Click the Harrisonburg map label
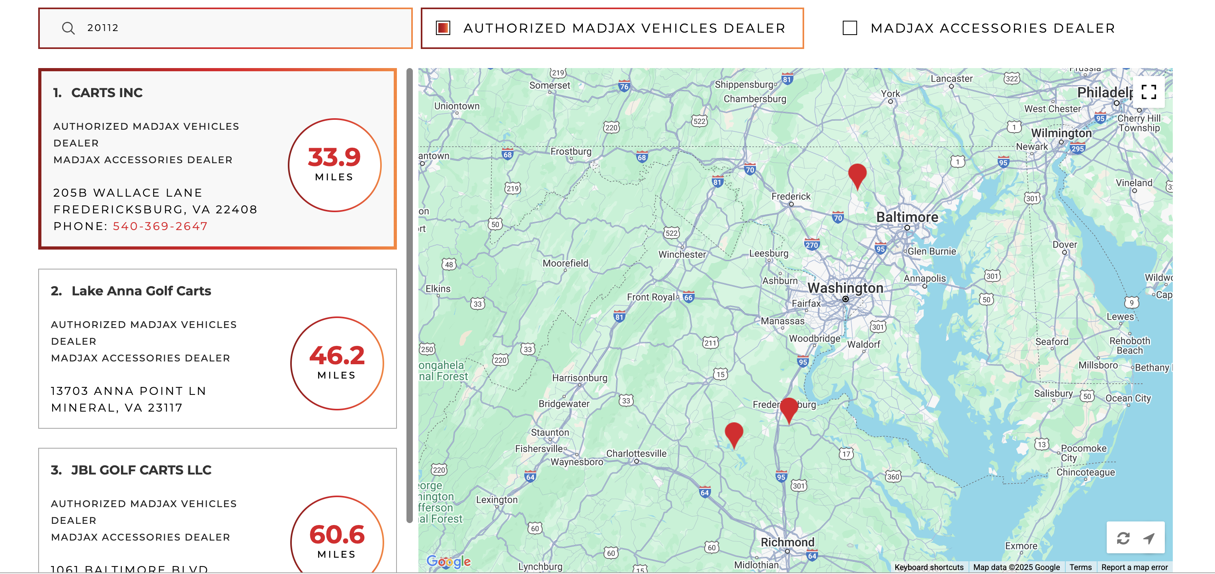The width and height of the screenshot is (1215, 574). [x=579, y=377]
